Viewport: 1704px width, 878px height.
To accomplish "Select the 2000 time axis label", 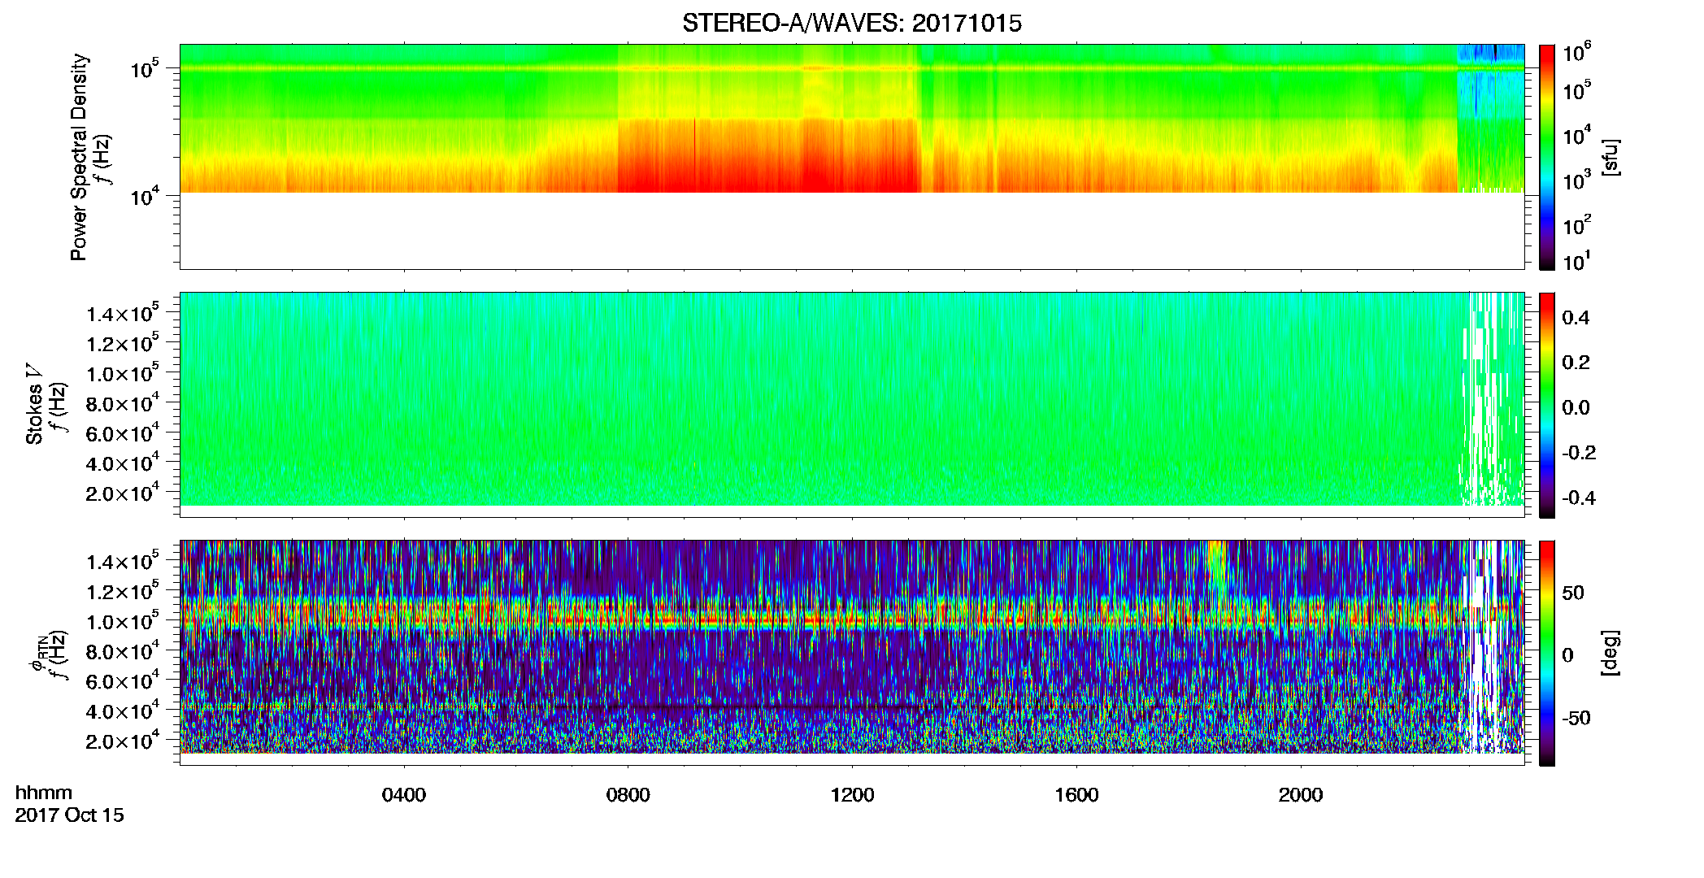I will click(x=1301, y=794).
